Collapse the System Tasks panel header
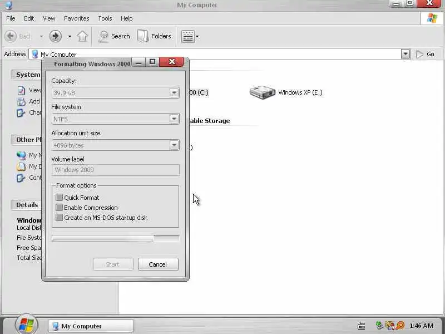 (27, 75)
